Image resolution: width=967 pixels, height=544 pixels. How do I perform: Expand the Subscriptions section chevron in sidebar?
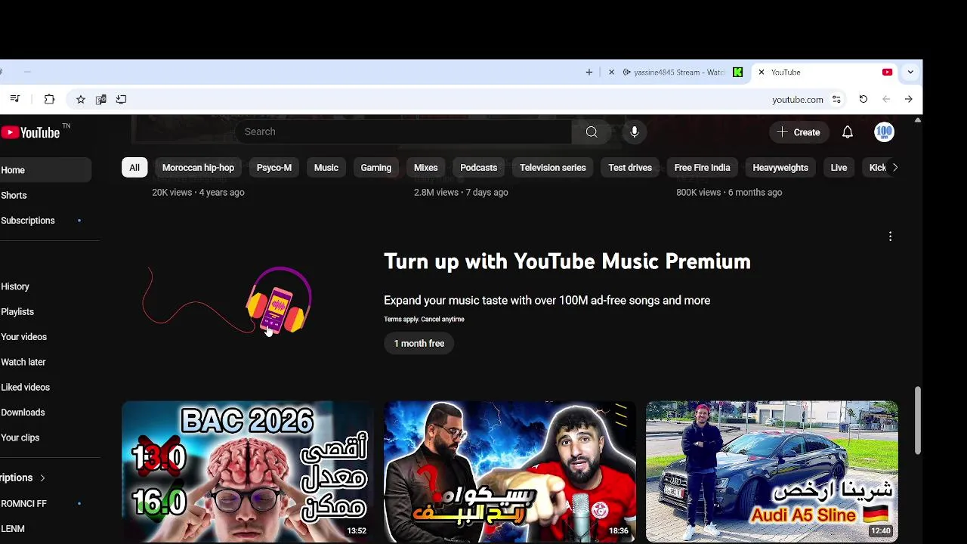42,478
